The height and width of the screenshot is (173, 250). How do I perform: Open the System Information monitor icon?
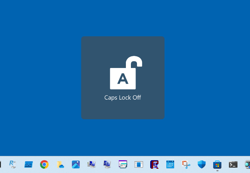(107, 164)
